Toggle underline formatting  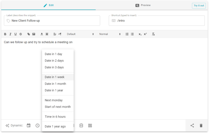pyautogui.click(x=15, y=34)
